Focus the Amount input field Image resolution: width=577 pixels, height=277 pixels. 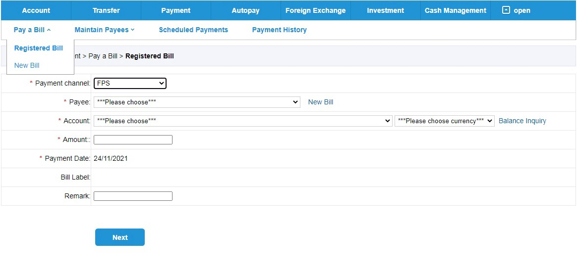133,139
